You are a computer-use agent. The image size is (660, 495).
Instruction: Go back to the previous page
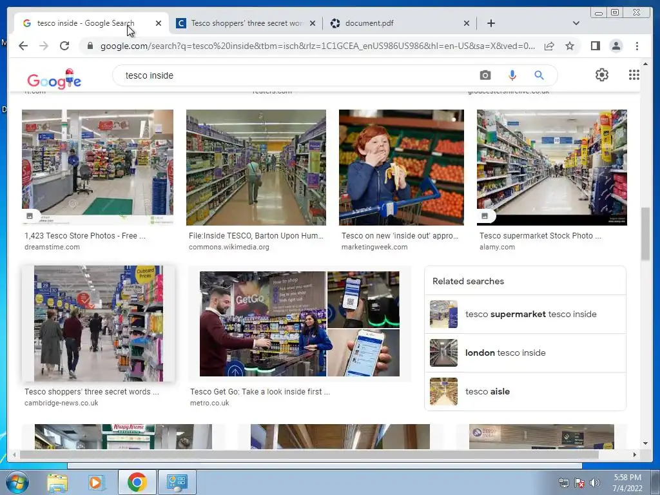[23, 46]
